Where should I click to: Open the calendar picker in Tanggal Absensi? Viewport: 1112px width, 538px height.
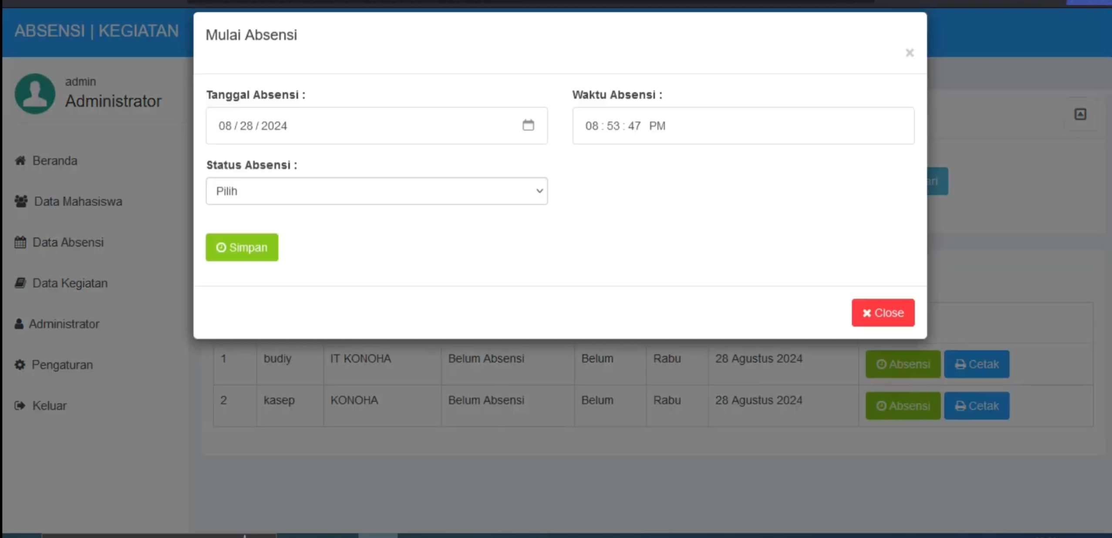click(x=528, y=125)
